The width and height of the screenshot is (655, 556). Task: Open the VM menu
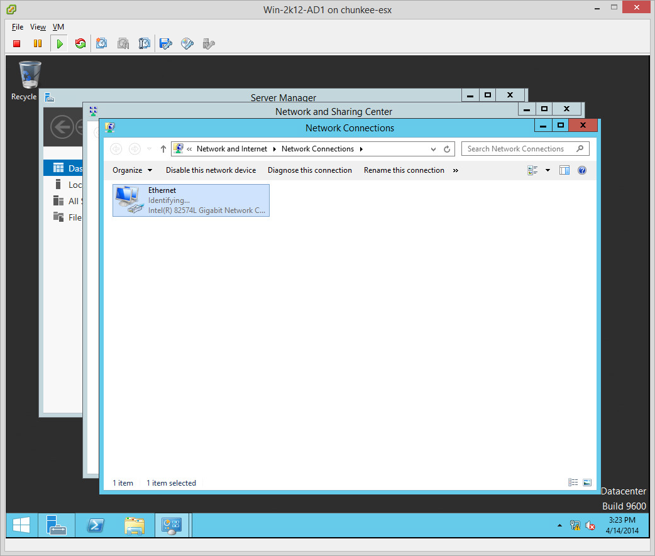pyautogui.click(x=58, y=27)
